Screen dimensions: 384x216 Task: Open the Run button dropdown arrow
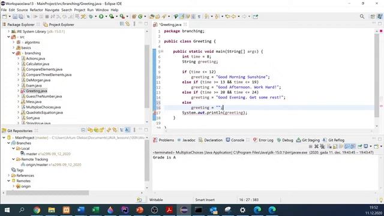tap(106, 17)
